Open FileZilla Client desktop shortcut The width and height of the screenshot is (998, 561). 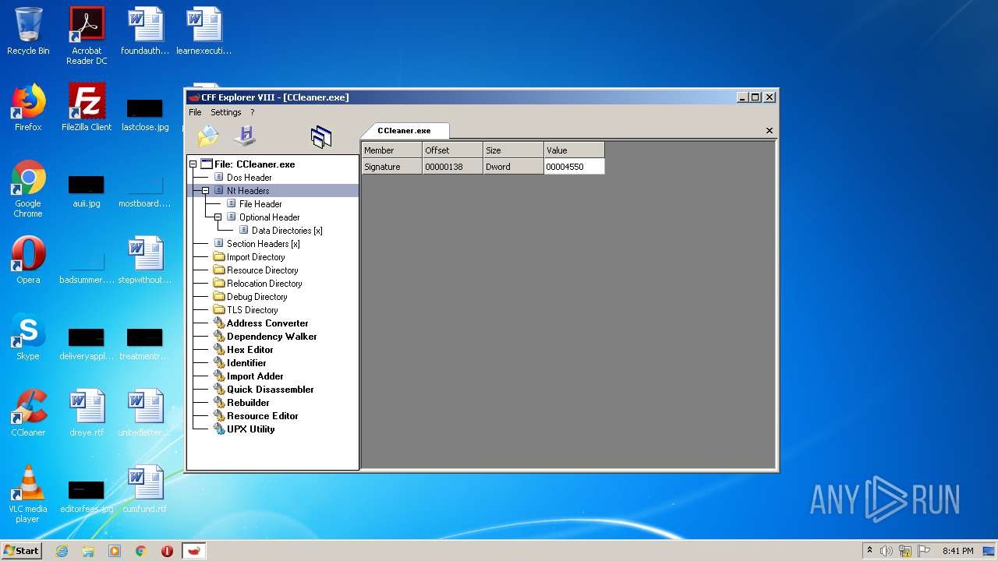coord(87,108)
